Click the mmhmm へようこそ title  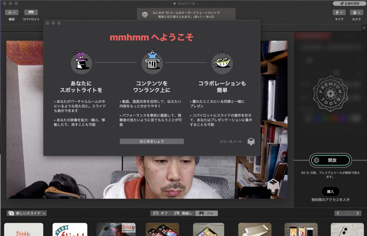point(152,37)
